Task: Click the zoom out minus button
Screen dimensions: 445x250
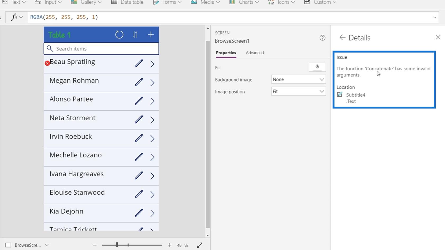Action: click(95, 245)
